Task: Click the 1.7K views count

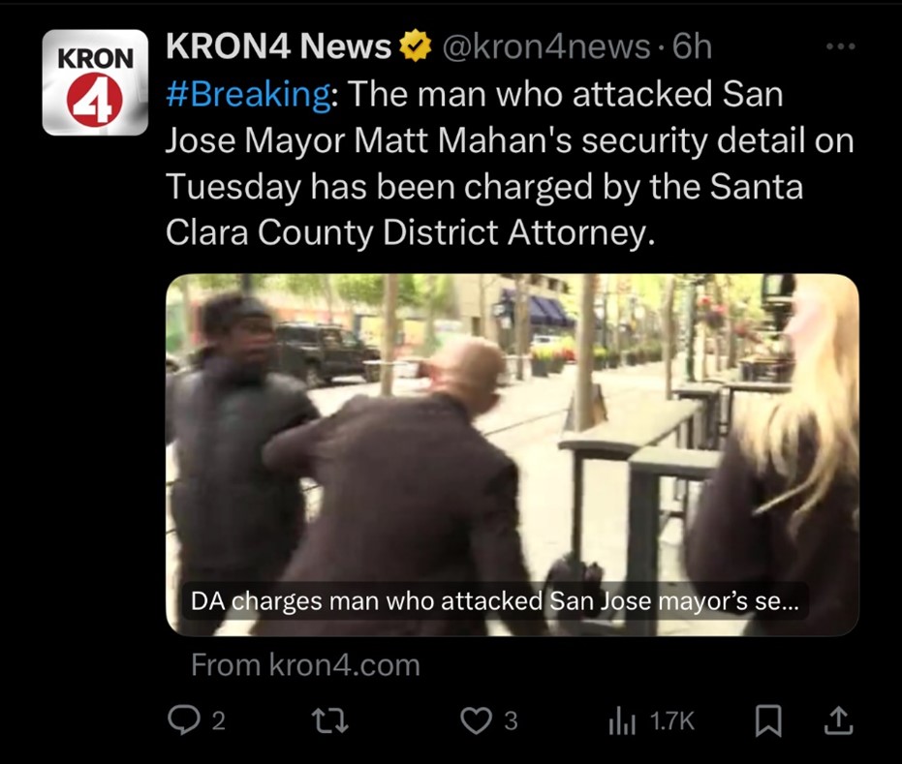Action: 671,720
